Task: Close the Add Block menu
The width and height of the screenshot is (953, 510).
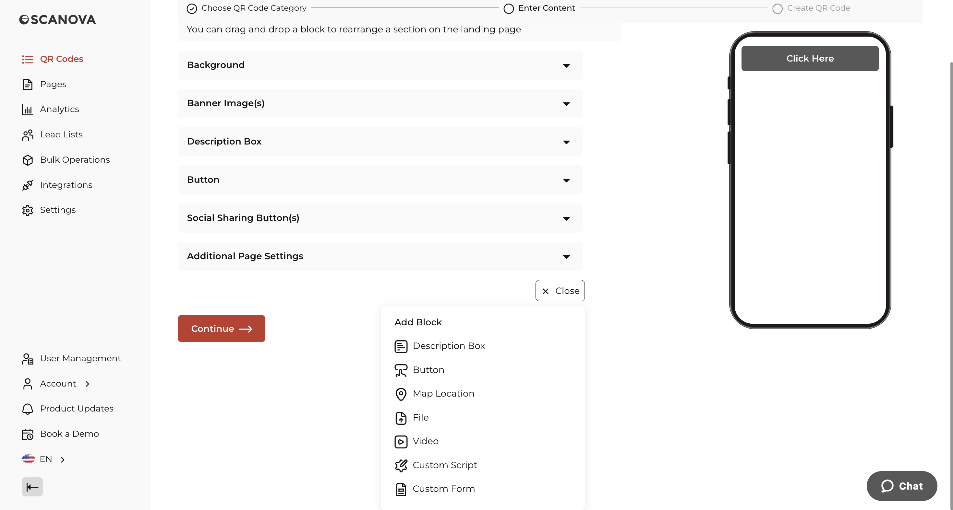Action: 560,291
